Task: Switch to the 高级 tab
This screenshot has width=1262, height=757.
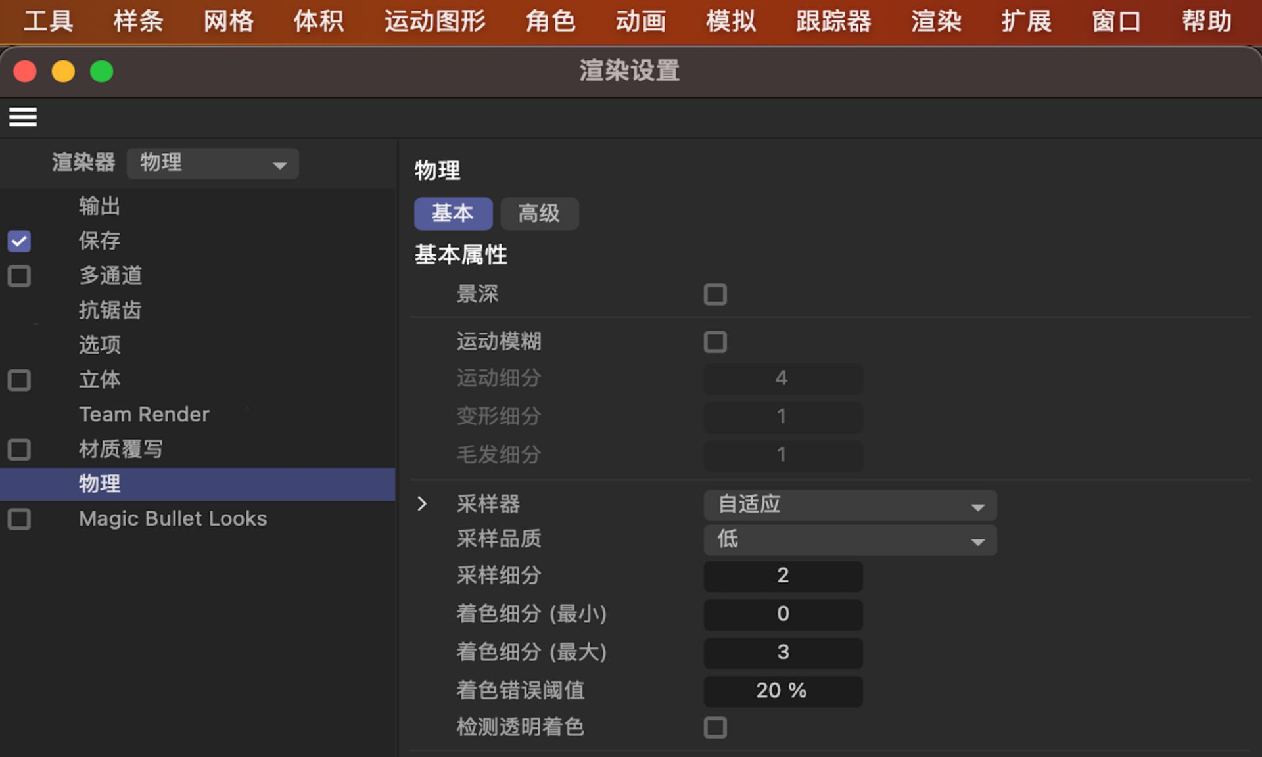Action: coord(539,214)
